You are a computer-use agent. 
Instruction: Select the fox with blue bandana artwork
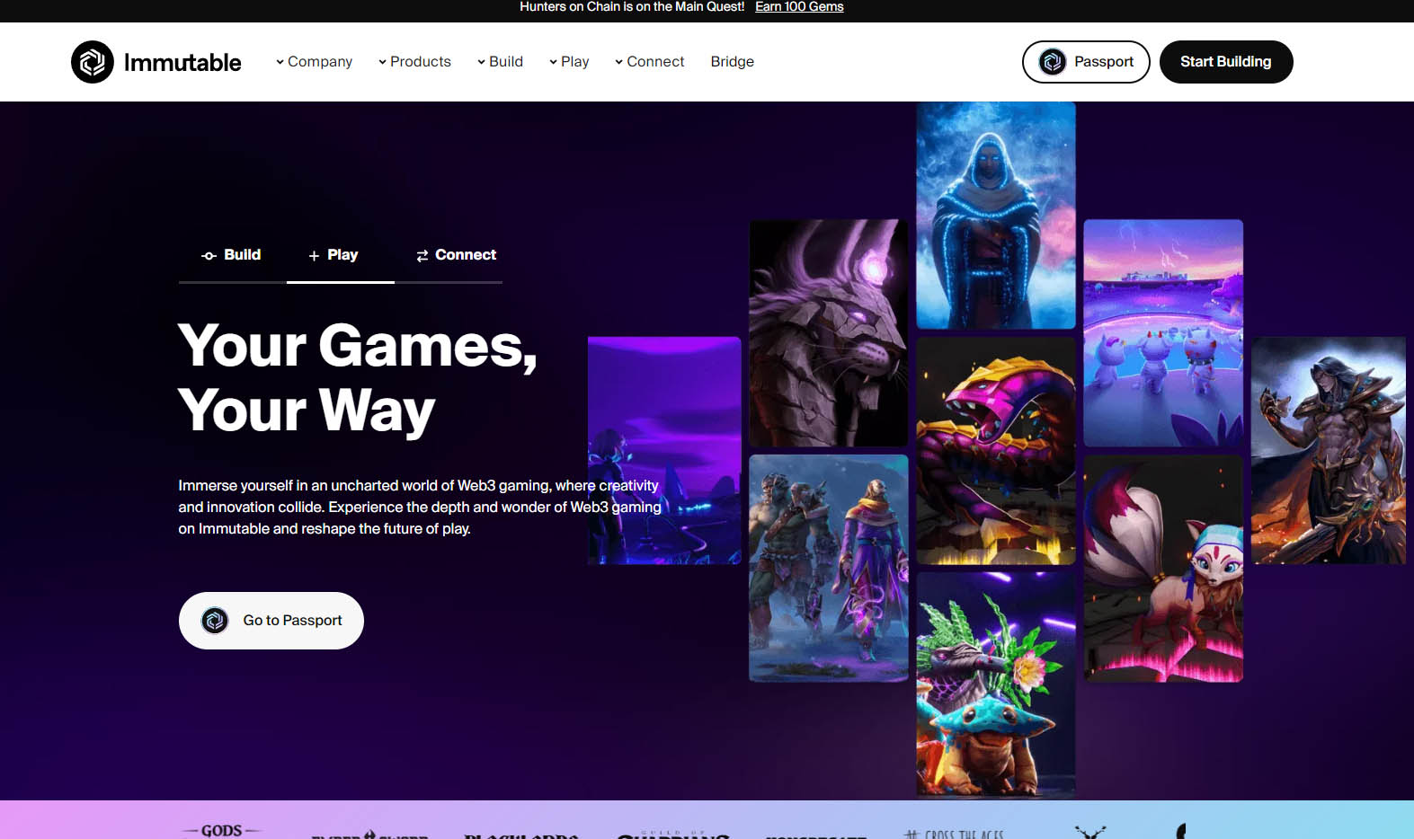pyautogui.click(x=1163, y=568)
